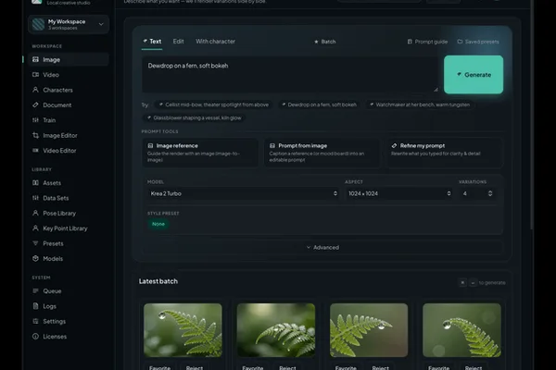Open the Prompt from image tool card
556x370 pixels.
[x=322, y=153]
